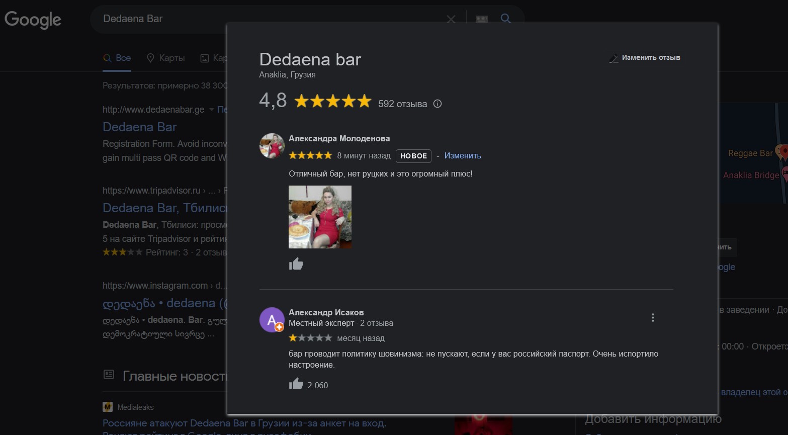Open the "Dedaena Bar, Тбилиси" Tripadvisor result

pos(165,208)
